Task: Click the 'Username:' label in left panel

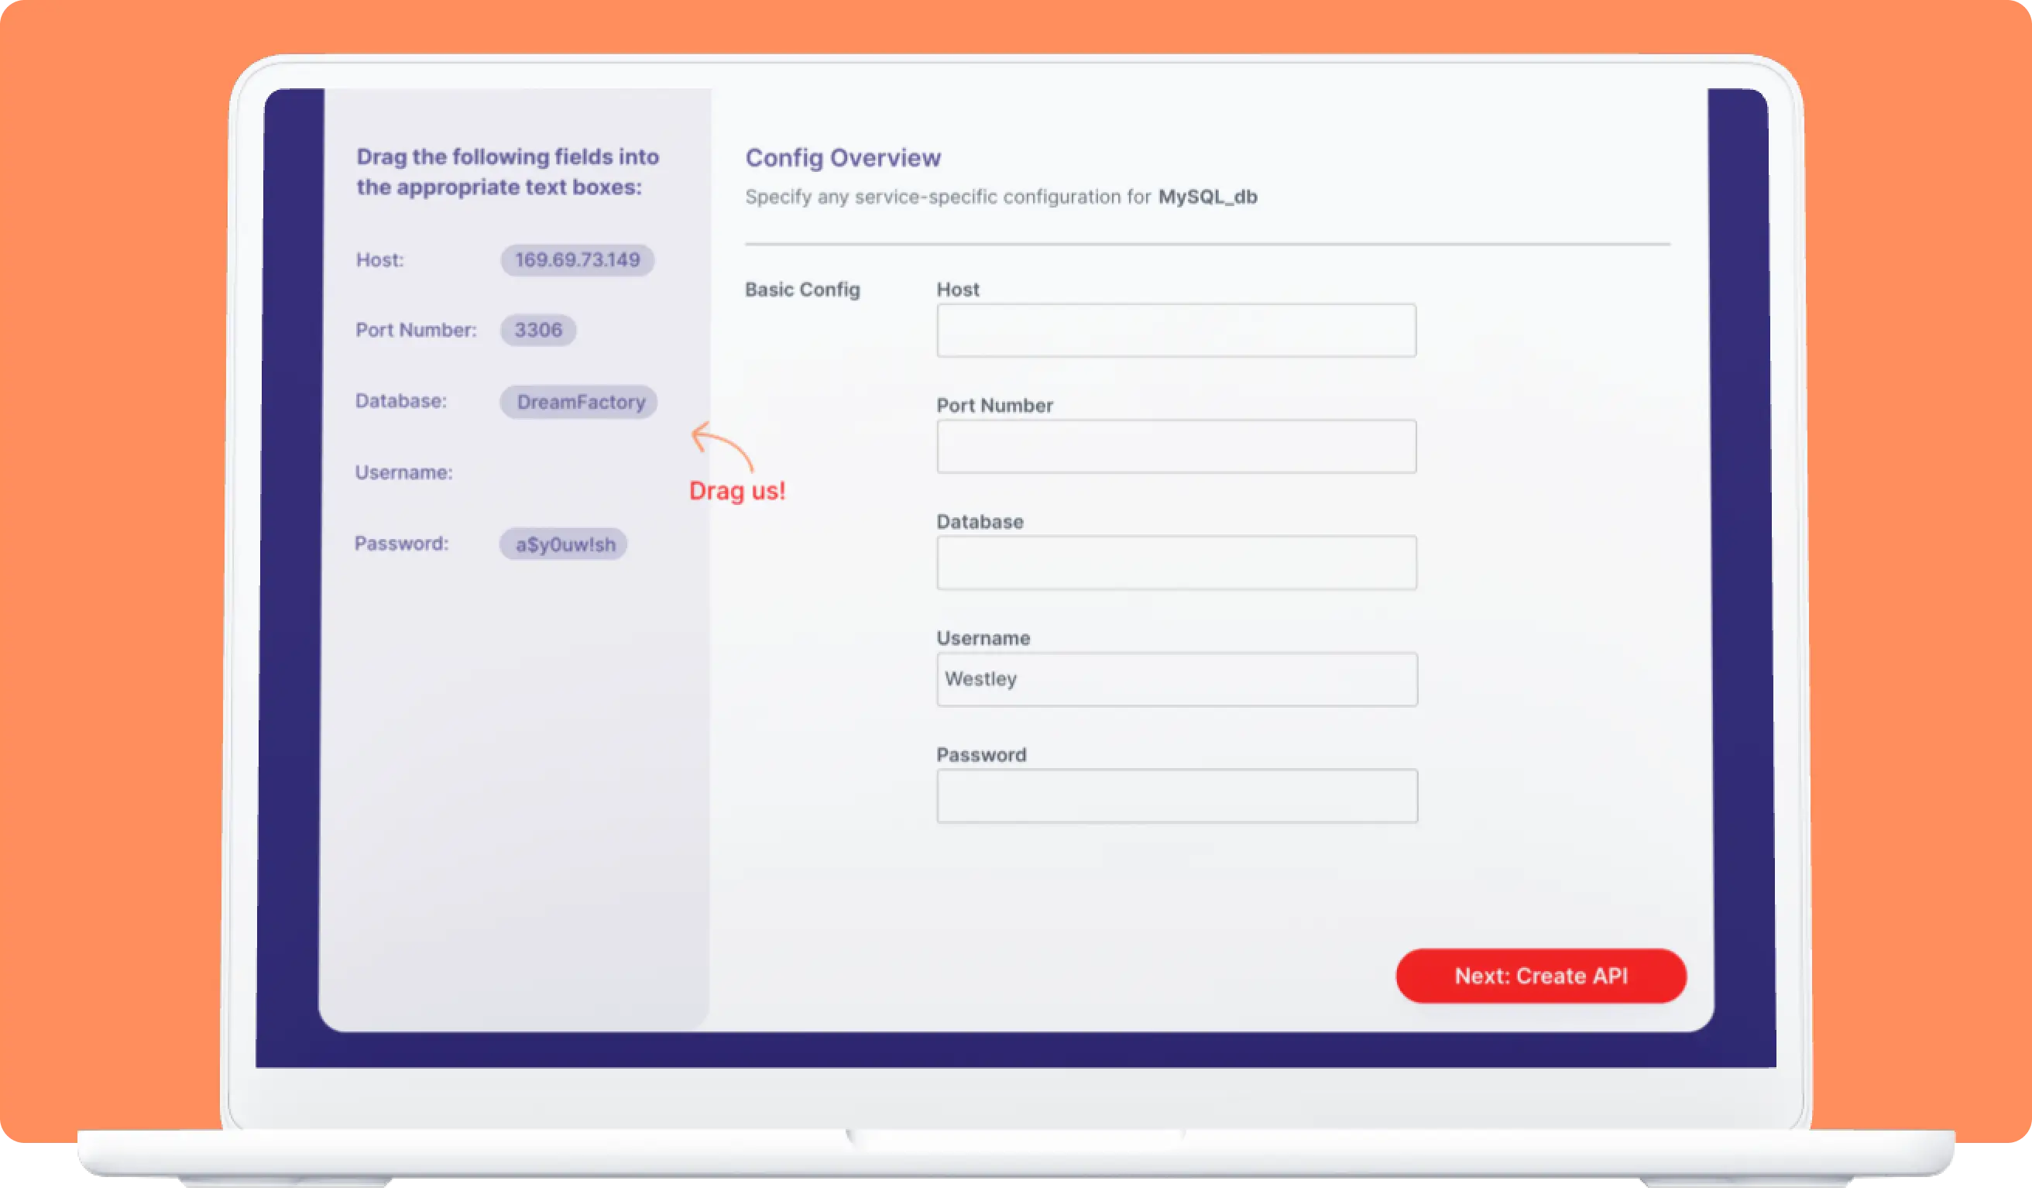Action: coord(403,472)
